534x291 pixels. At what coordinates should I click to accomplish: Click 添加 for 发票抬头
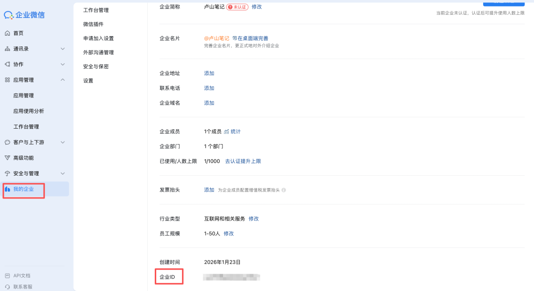[x=209, y=190]
